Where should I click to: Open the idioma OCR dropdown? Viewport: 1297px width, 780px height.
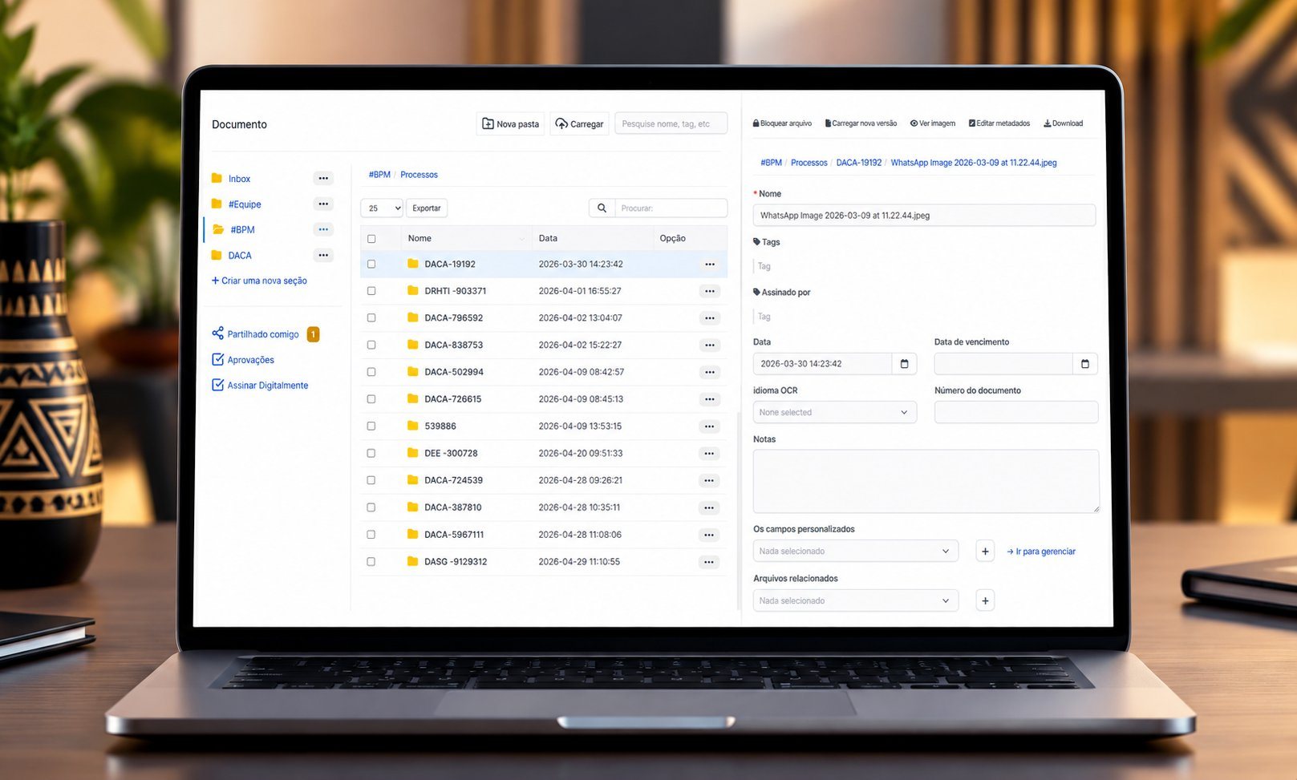click(x=834, y=412)
